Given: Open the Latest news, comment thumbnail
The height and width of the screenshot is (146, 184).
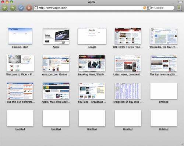Looking at the screenshot, I should pos(128,63).
